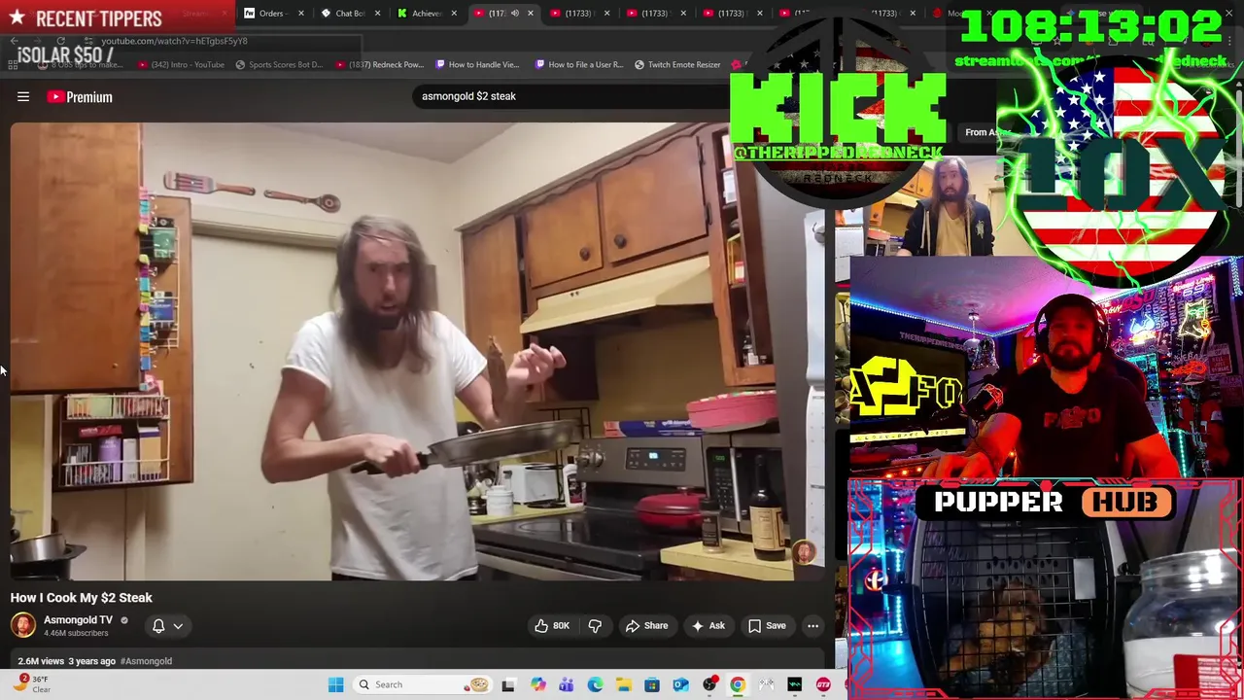Image resolution: width=1244 pixels, height=700 pixels.
Task: Like the video with 80K likes
Action: (x=552, y=626)
